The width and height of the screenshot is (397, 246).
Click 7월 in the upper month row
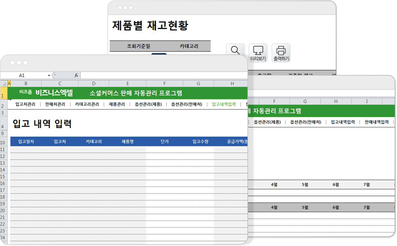(366, 185)
